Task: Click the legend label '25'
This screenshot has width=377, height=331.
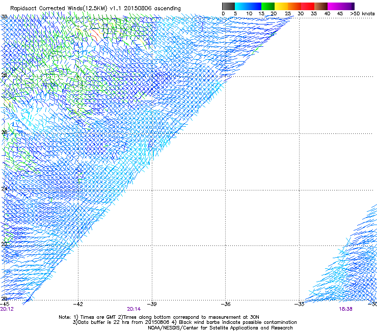Action: (288, 13)
